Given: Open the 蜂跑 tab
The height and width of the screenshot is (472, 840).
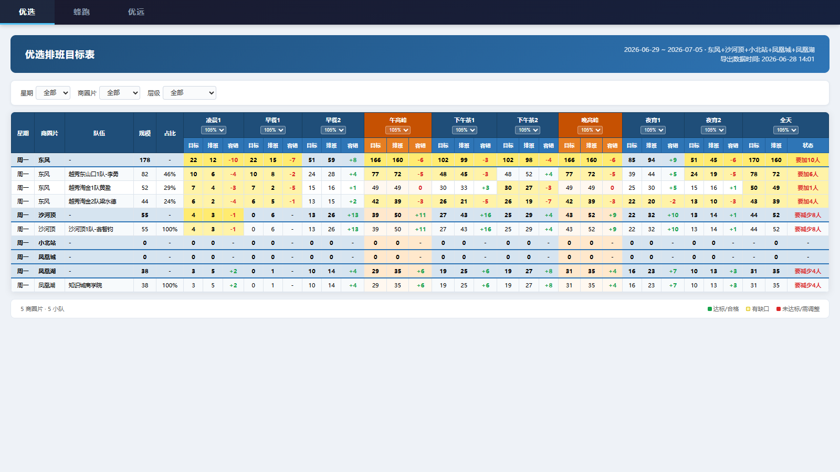Looking at the screenshot, I should pyautogui.click(x=81, y=12).
